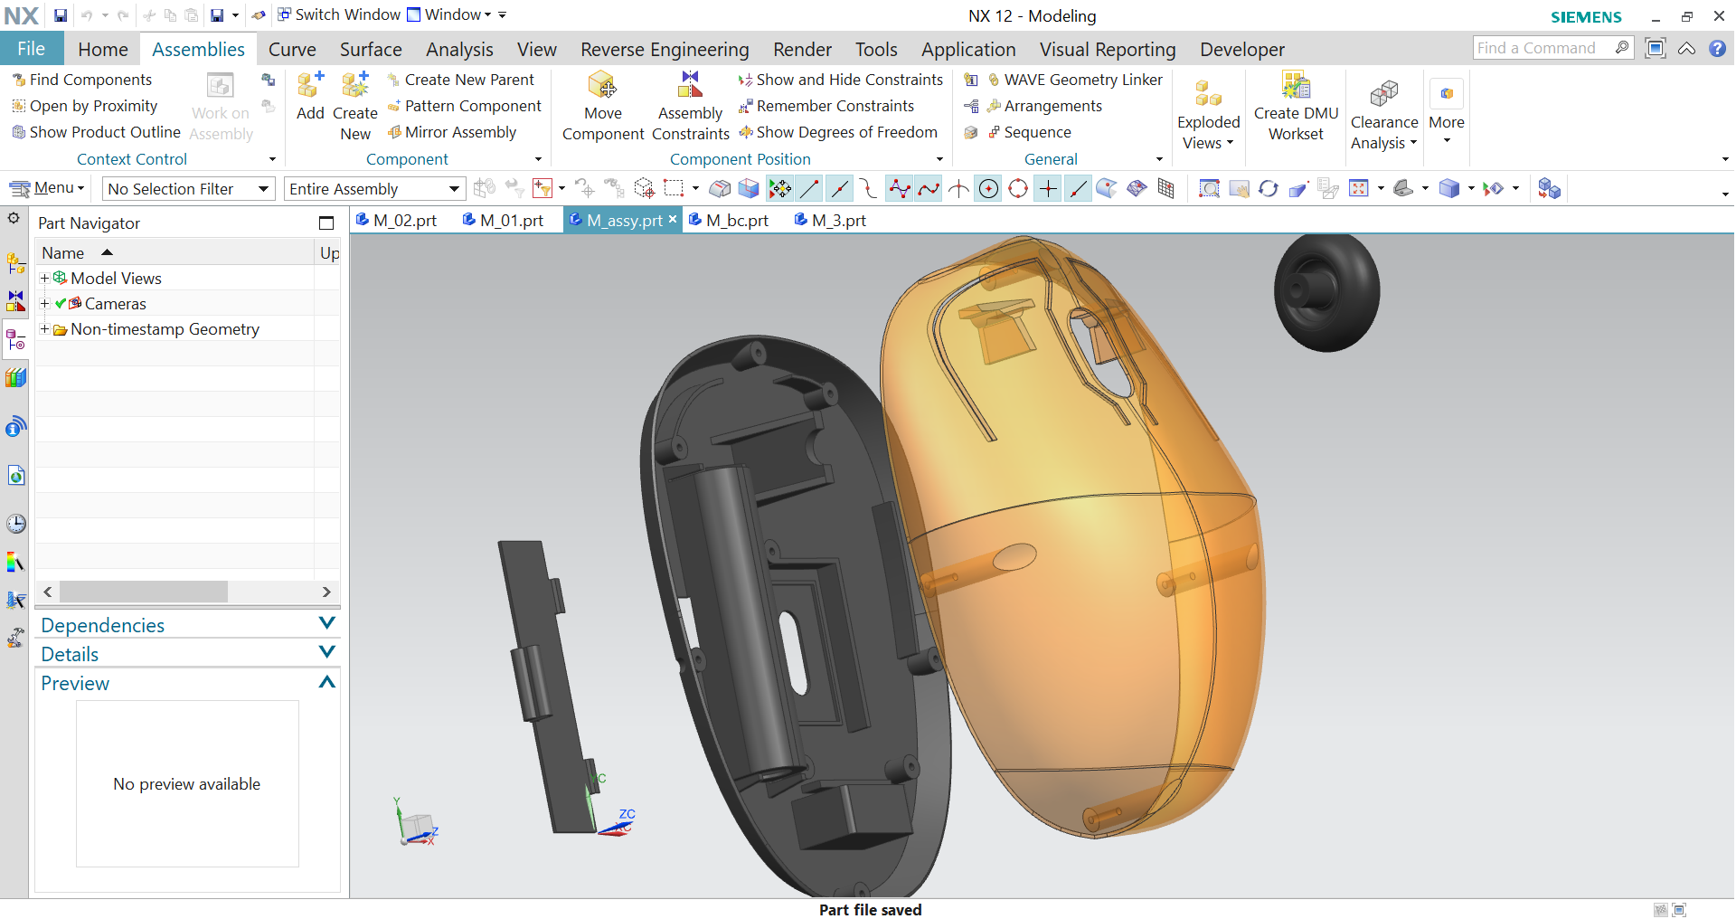The height and width of the screenshot is (919, 1736).
Task: Click the Fit view icon
Action: (x=1358, y=188)
